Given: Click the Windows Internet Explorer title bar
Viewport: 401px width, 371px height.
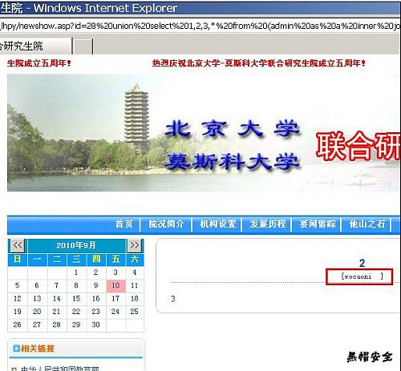Looking at the screenshot, I should point(200,8).
